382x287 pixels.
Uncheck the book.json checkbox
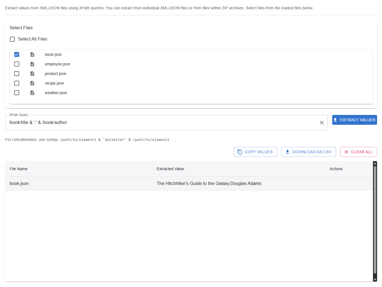point(17,54)
